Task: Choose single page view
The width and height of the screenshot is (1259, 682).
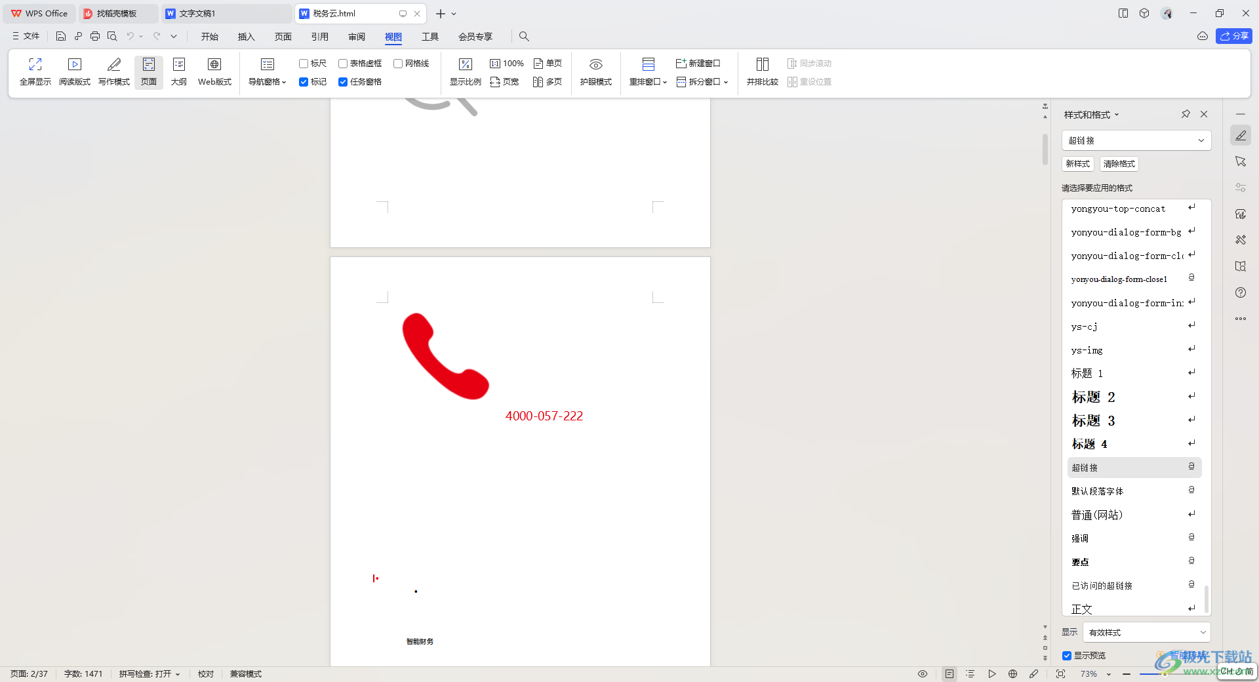Action: pos(548,64)
